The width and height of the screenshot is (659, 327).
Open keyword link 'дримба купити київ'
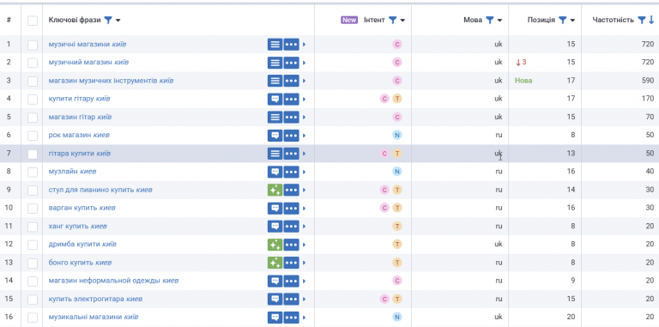[x=82, y=245]
